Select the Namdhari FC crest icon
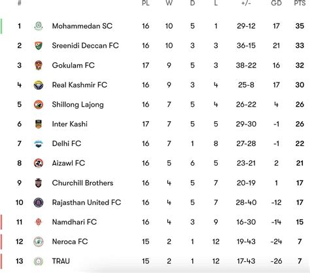The height and width of the screenshot is (273, 310). coord(39,222)
